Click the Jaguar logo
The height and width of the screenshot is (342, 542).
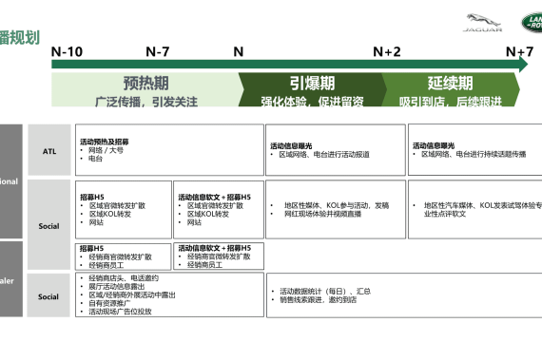tap(482, 23)
